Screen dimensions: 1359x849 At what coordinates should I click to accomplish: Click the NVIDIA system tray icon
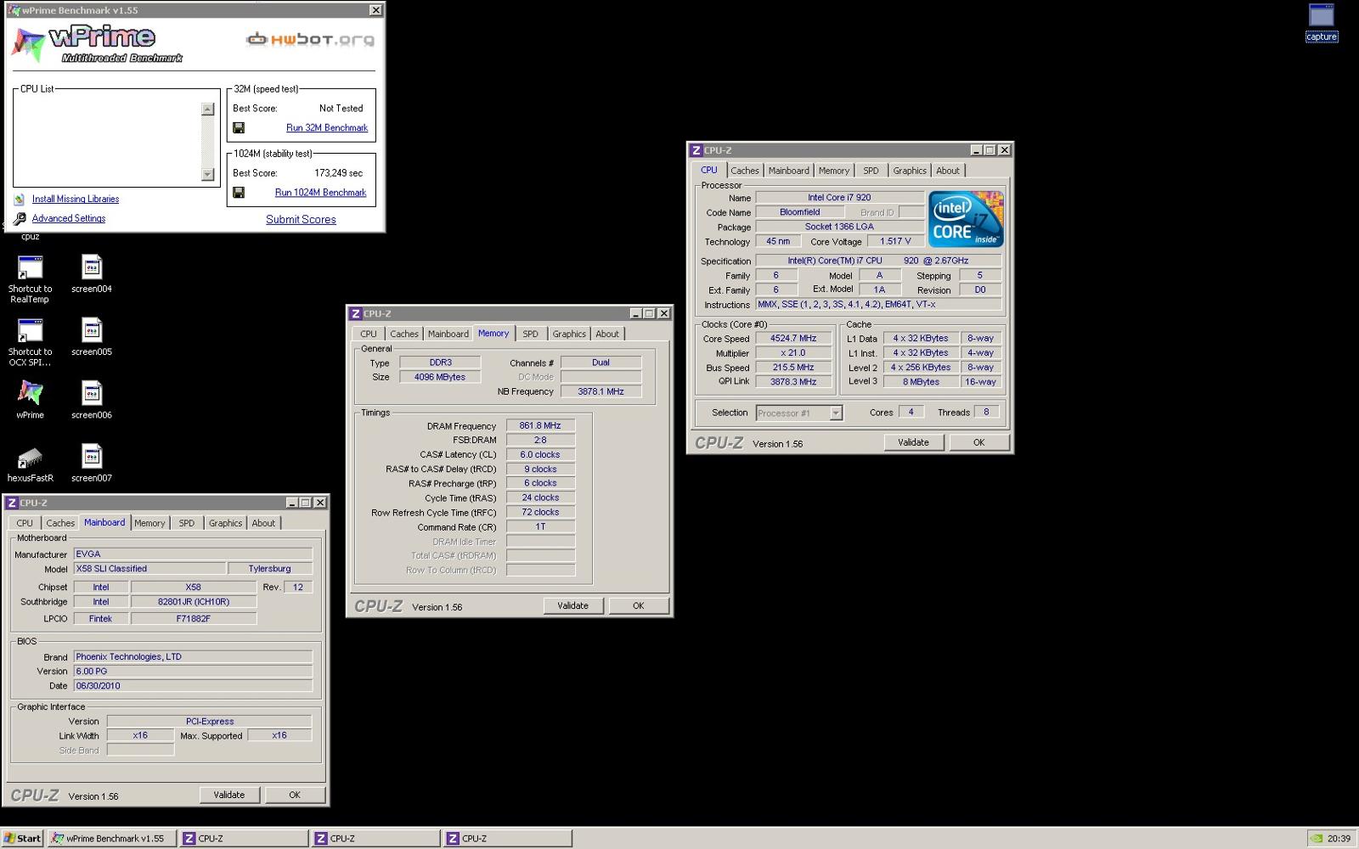pyautogui.click(x=1317, y=838)
